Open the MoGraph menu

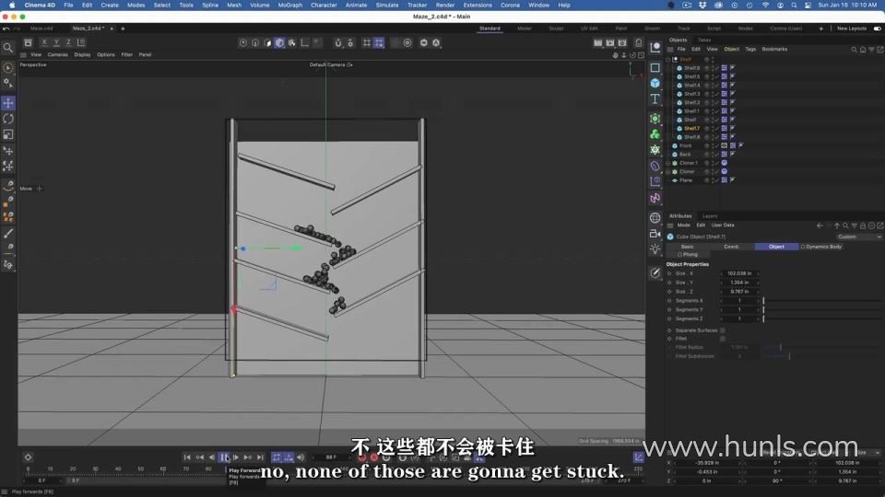290,6
